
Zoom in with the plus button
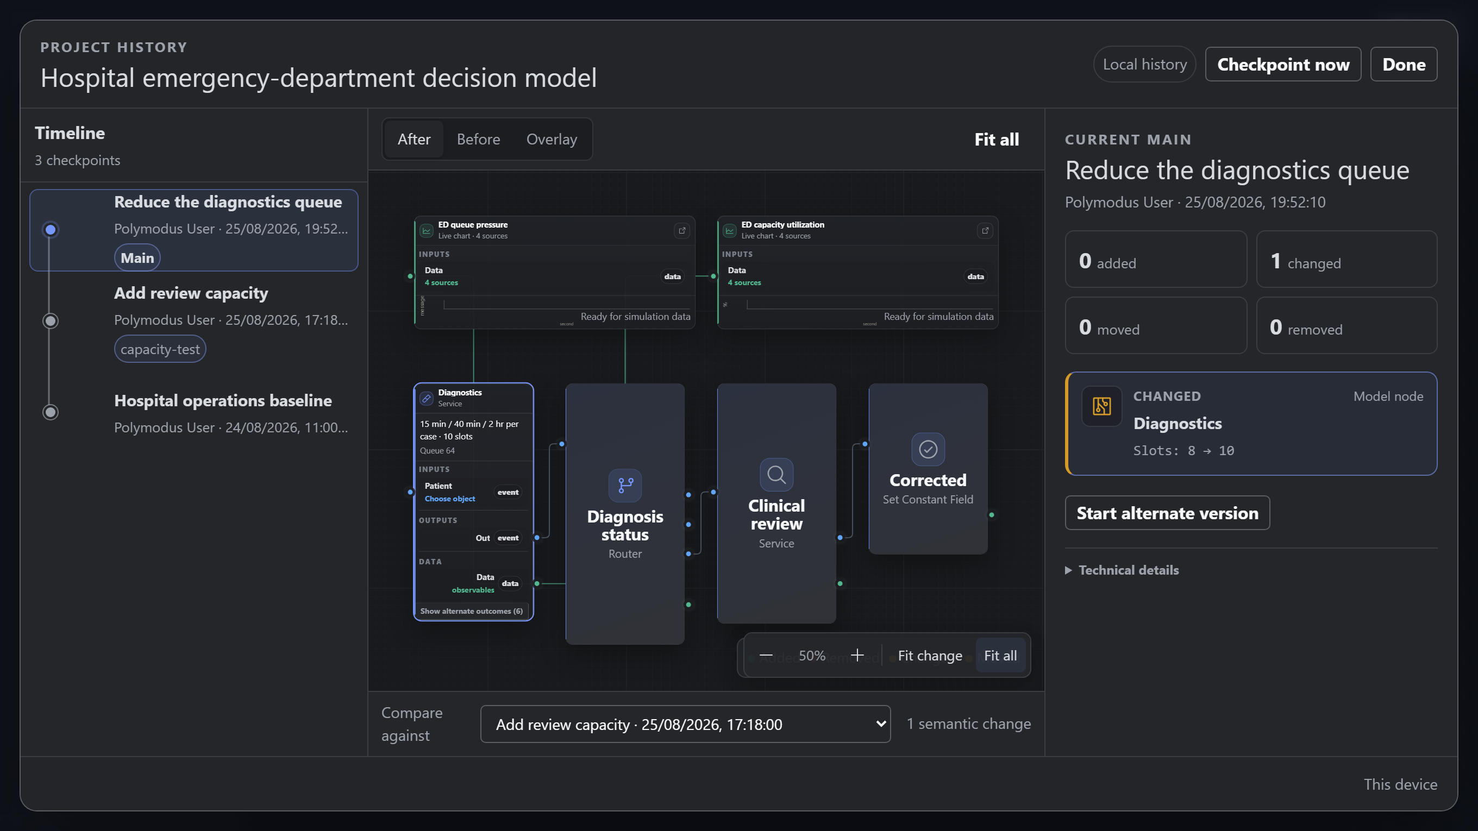tap(857, 656)
